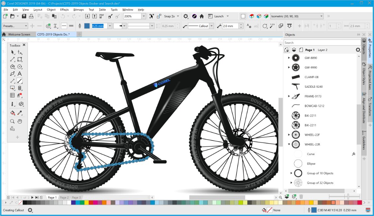Click the Import icon in the toolbar
The width and height of the screenshot is (374, 216).
point(87,16)
